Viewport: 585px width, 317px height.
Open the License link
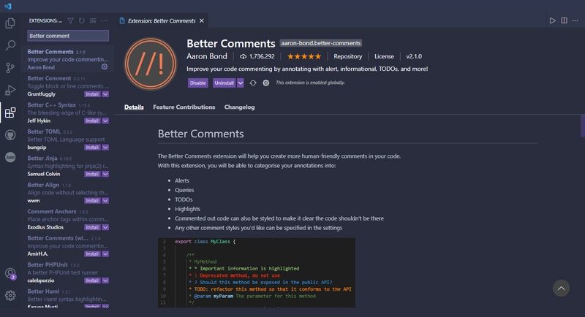click(x=384, y=57)
